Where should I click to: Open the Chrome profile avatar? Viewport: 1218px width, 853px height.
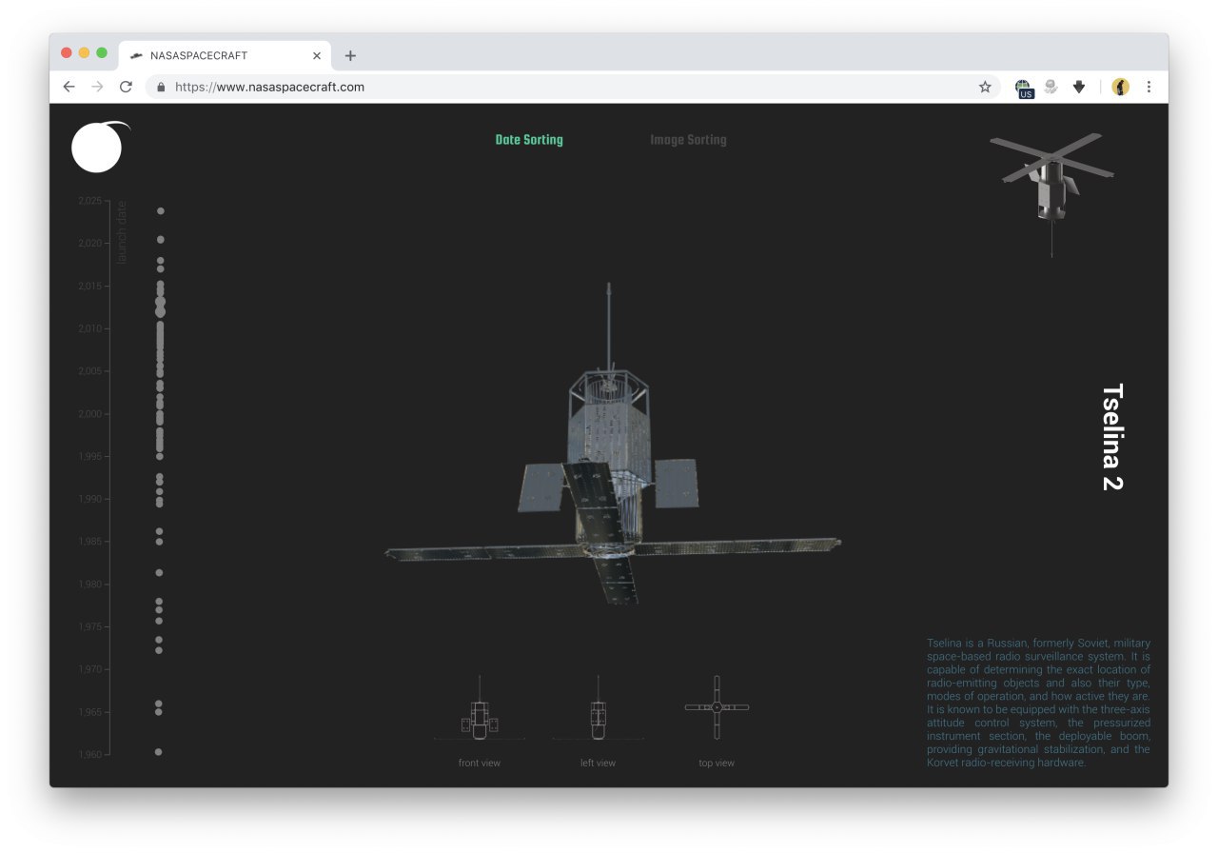[1121, 87]
